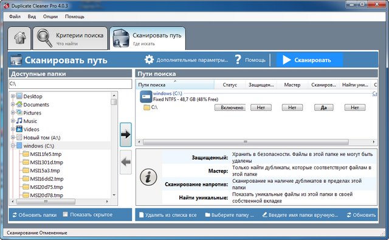This screenshot has height=240, width=389.
Task: Expand the Pictures tree node
Action: (x=13, y=113)
